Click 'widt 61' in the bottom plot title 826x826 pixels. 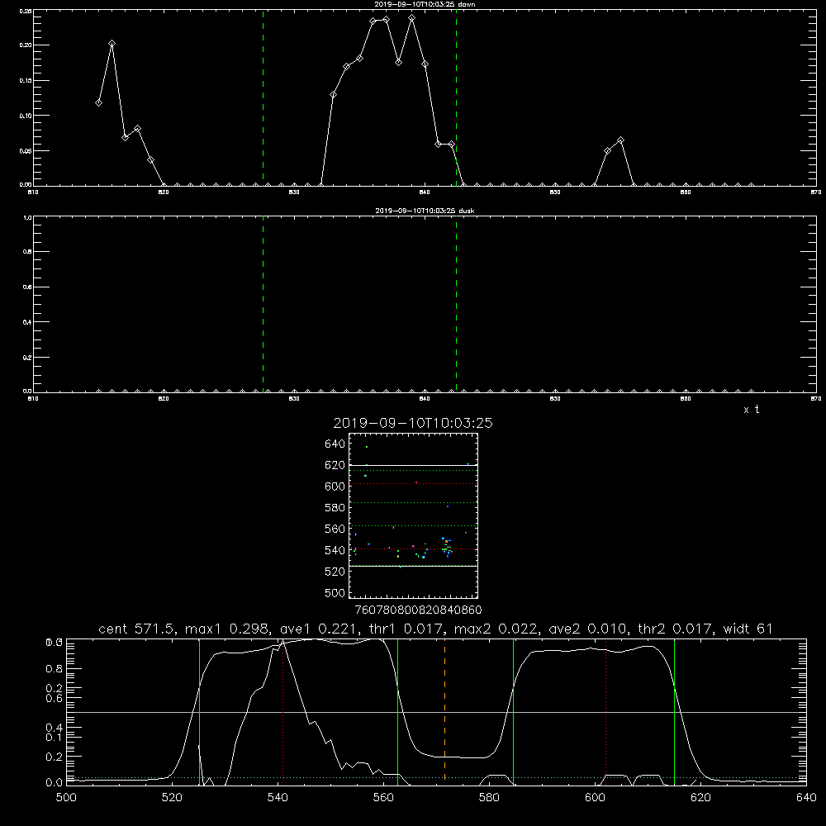coord(748,629)
